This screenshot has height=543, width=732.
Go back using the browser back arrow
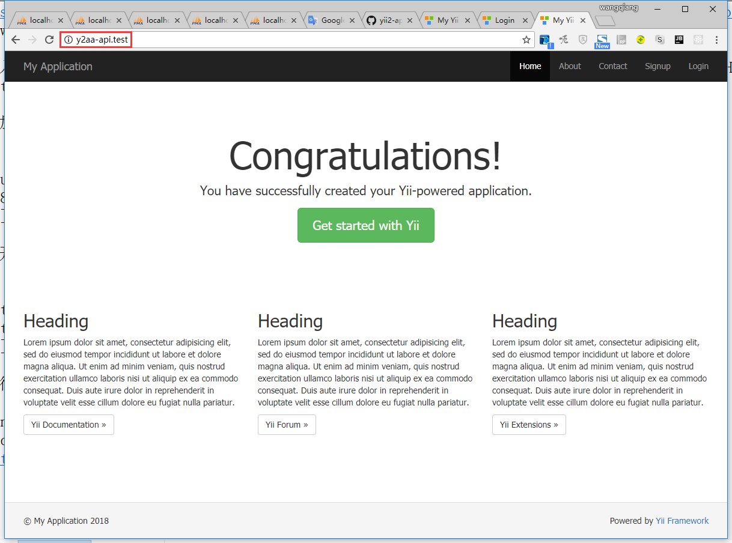[16, 40]
